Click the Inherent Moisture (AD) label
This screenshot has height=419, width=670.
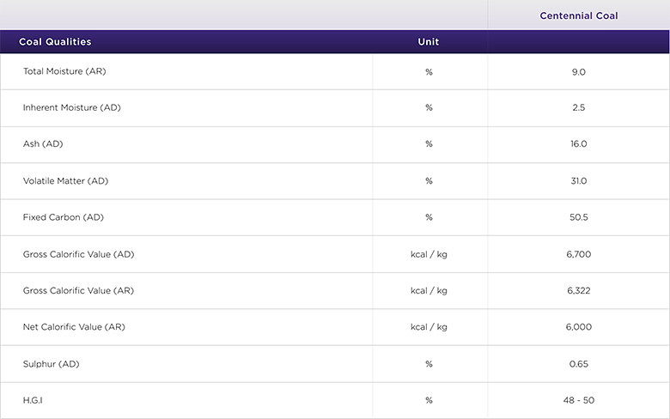click(x=72, y=107)
